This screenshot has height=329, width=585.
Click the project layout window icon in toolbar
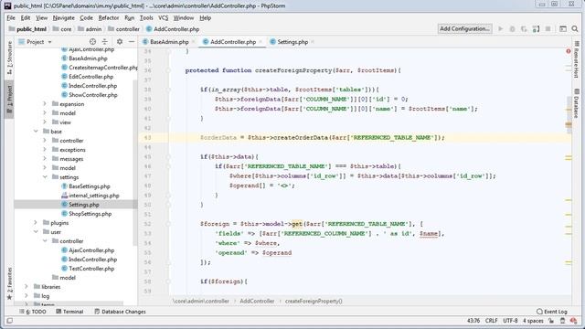pos(563,28)
